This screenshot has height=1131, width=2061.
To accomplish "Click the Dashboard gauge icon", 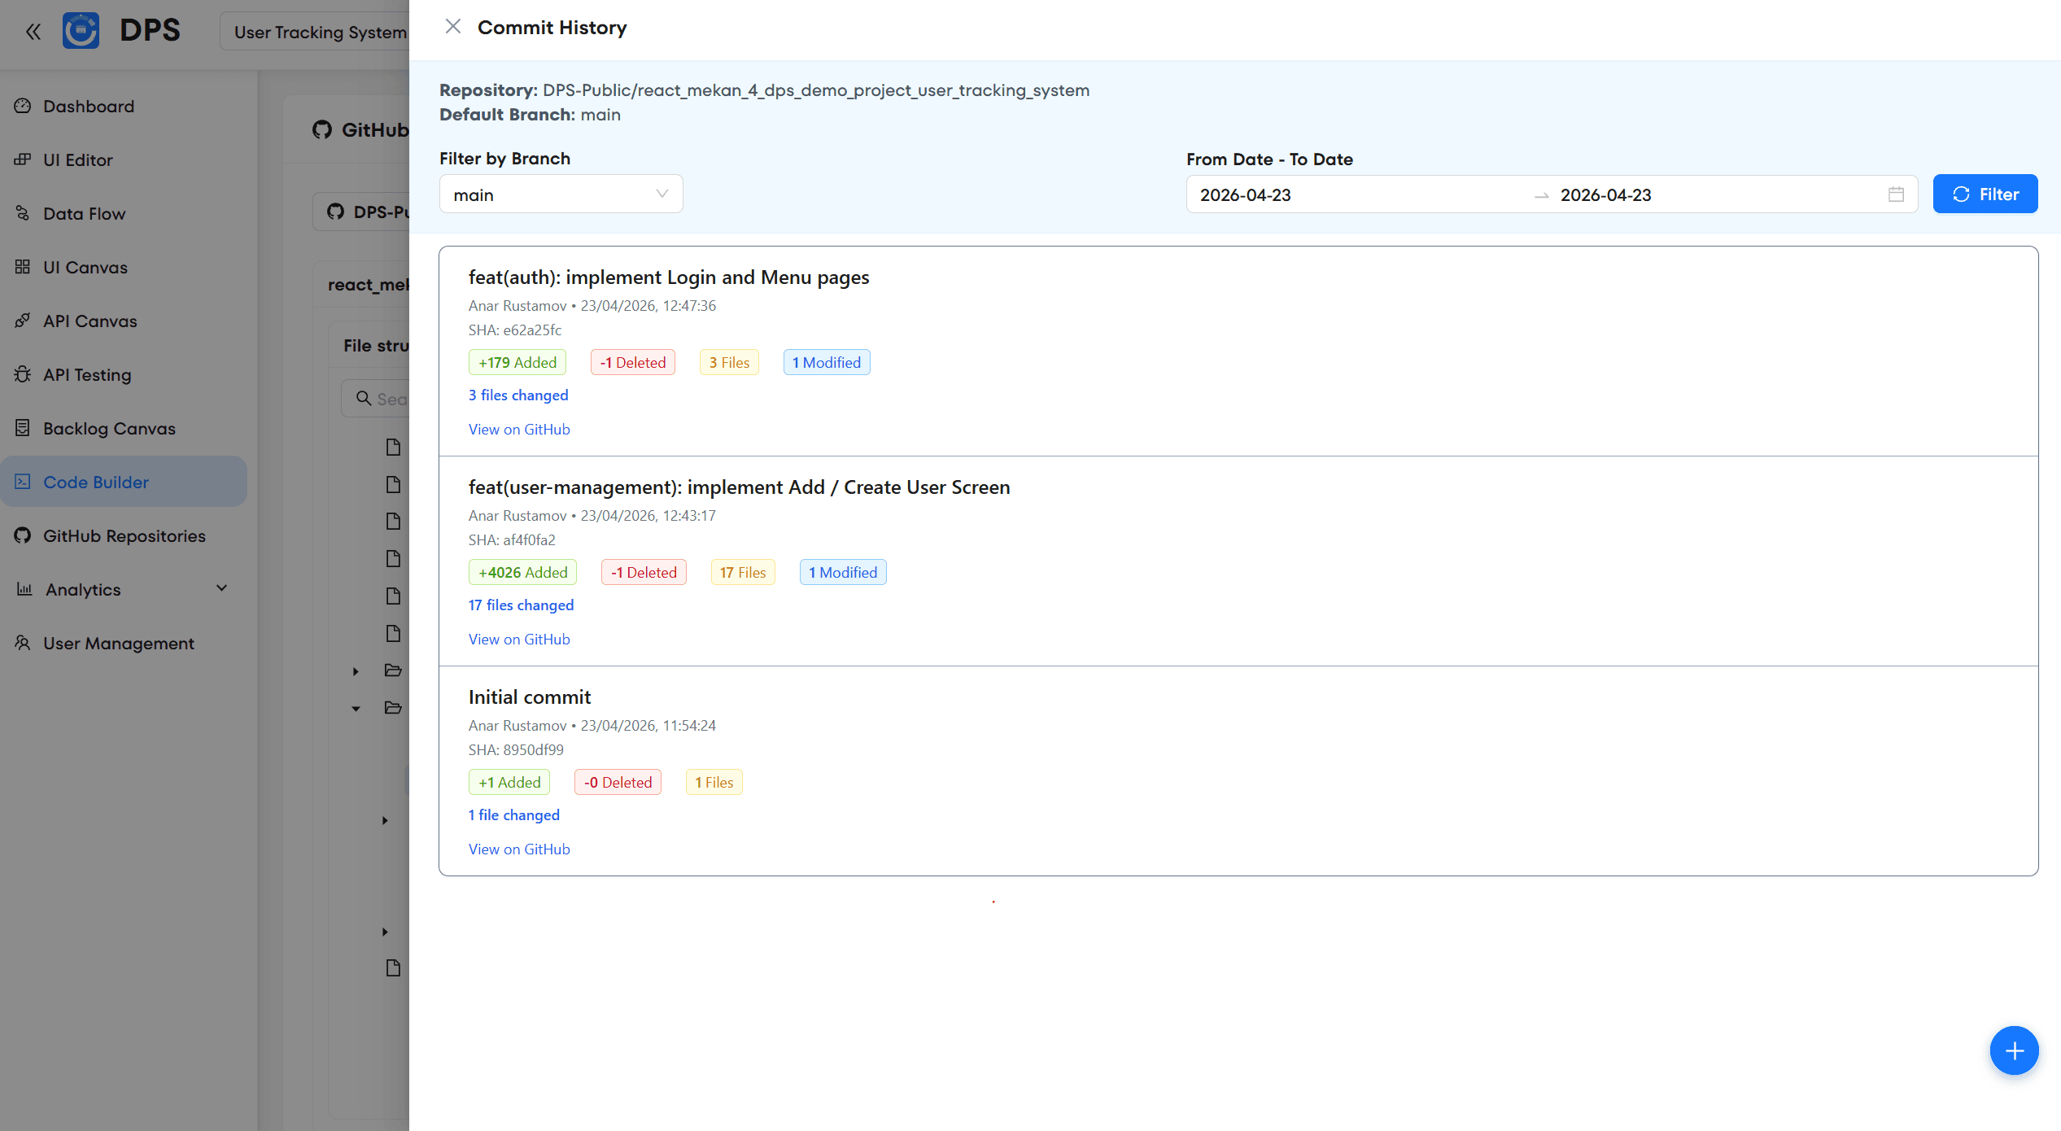I will tap(23, 106).
